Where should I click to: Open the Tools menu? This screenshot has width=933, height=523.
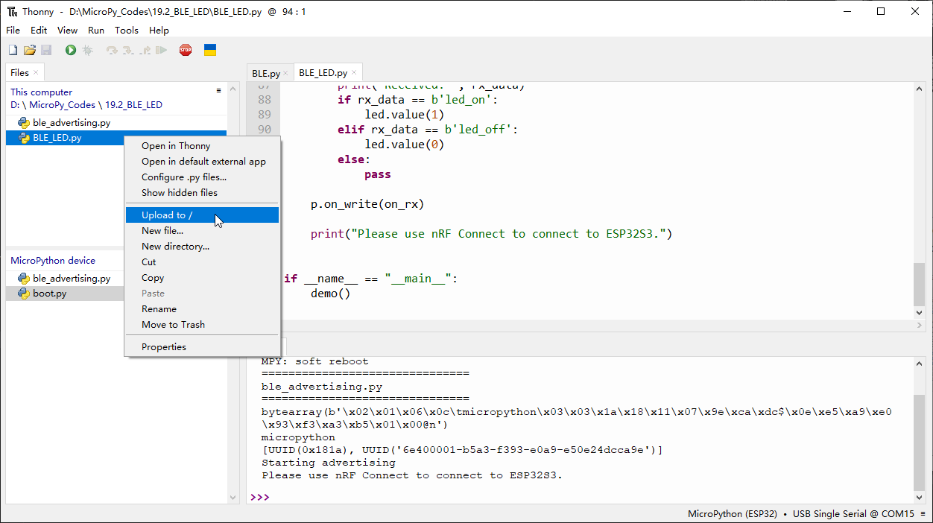point(127,31)
